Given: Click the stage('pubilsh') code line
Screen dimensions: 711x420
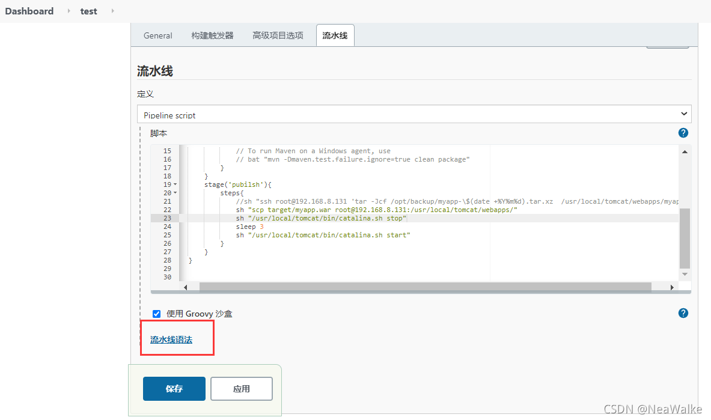Looking at the screenshot, I should pyautogui.click(x=237, y=184).
